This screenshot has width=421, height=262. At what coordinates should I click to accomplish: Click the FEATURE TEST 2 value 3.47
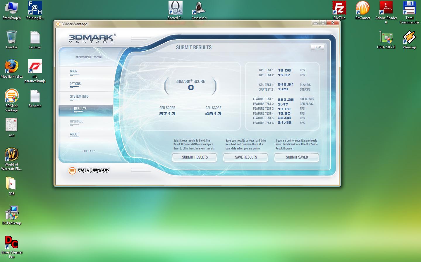point(283,104)
